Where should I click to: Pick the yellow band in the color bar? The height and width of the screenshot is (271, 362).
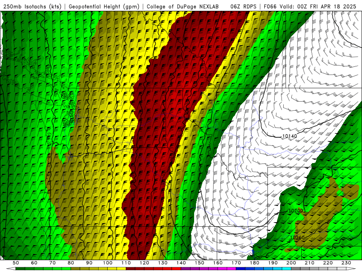tap(121, 268)
